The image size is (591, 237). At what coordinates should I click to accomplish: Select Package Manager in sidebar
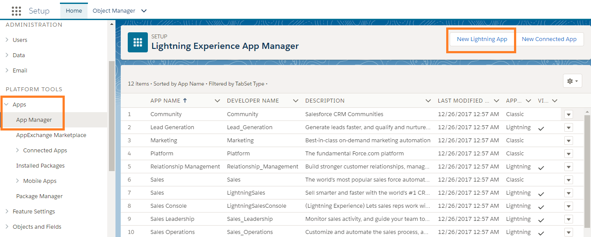[x=39, y=196]
